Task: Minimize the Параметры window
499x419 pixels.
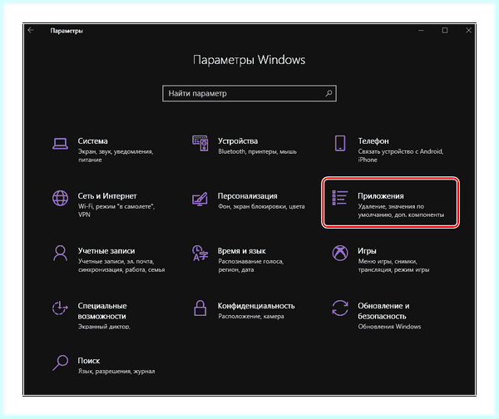Action: coord(421,30)
